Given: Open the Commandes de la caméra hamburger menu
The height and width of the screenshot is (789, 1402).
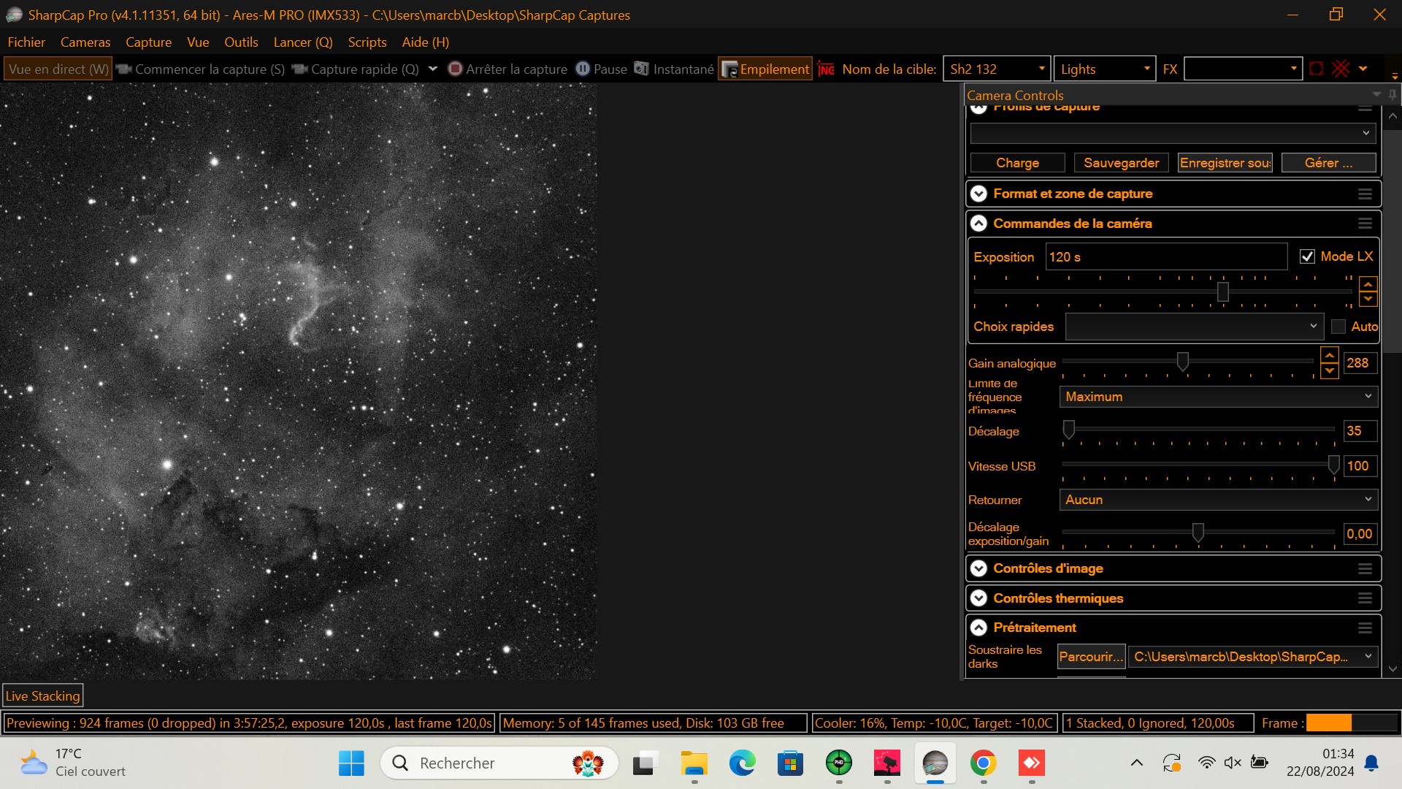Looking at the screenshot, I should click(x=1365, y=224).
